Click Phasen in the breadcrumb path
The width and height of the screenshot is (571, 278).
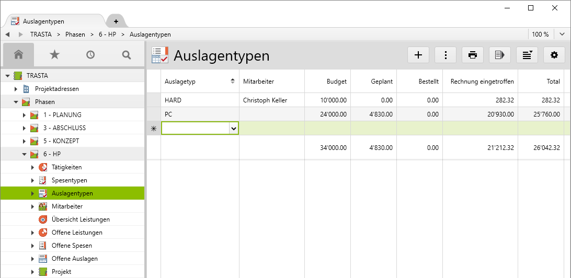75,34
